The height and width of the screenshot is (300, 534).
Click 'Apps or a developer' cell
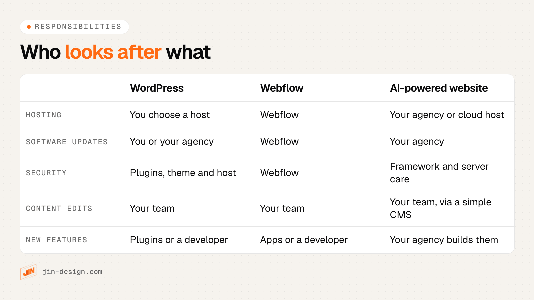tap(304, 240)
